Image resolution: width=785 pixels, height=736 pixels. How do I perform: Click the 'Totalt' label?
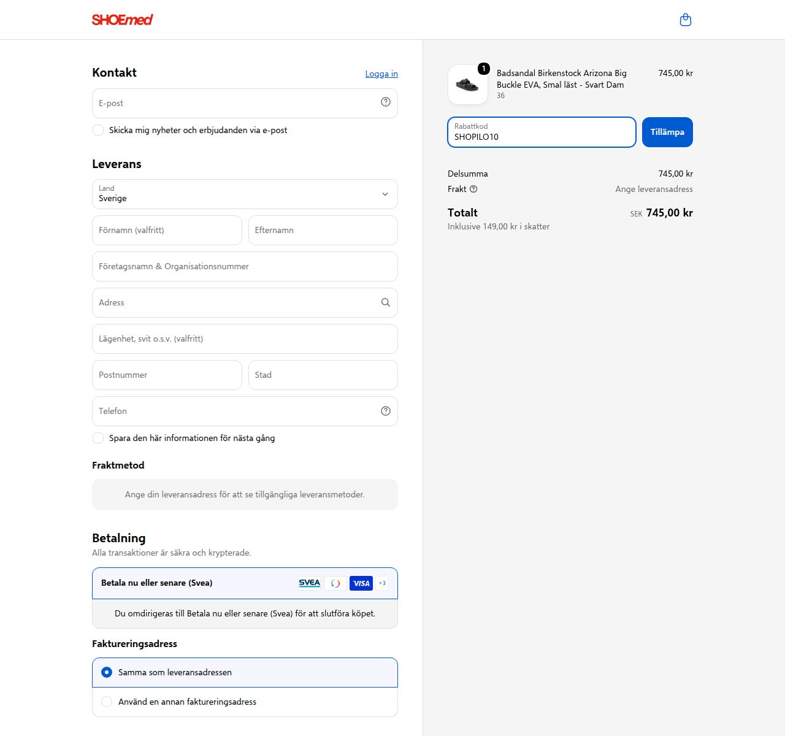462,213
